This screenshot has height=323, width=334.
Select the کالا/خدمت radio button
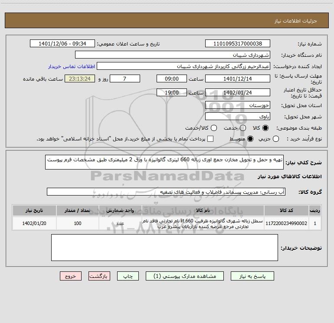point(214,128)
